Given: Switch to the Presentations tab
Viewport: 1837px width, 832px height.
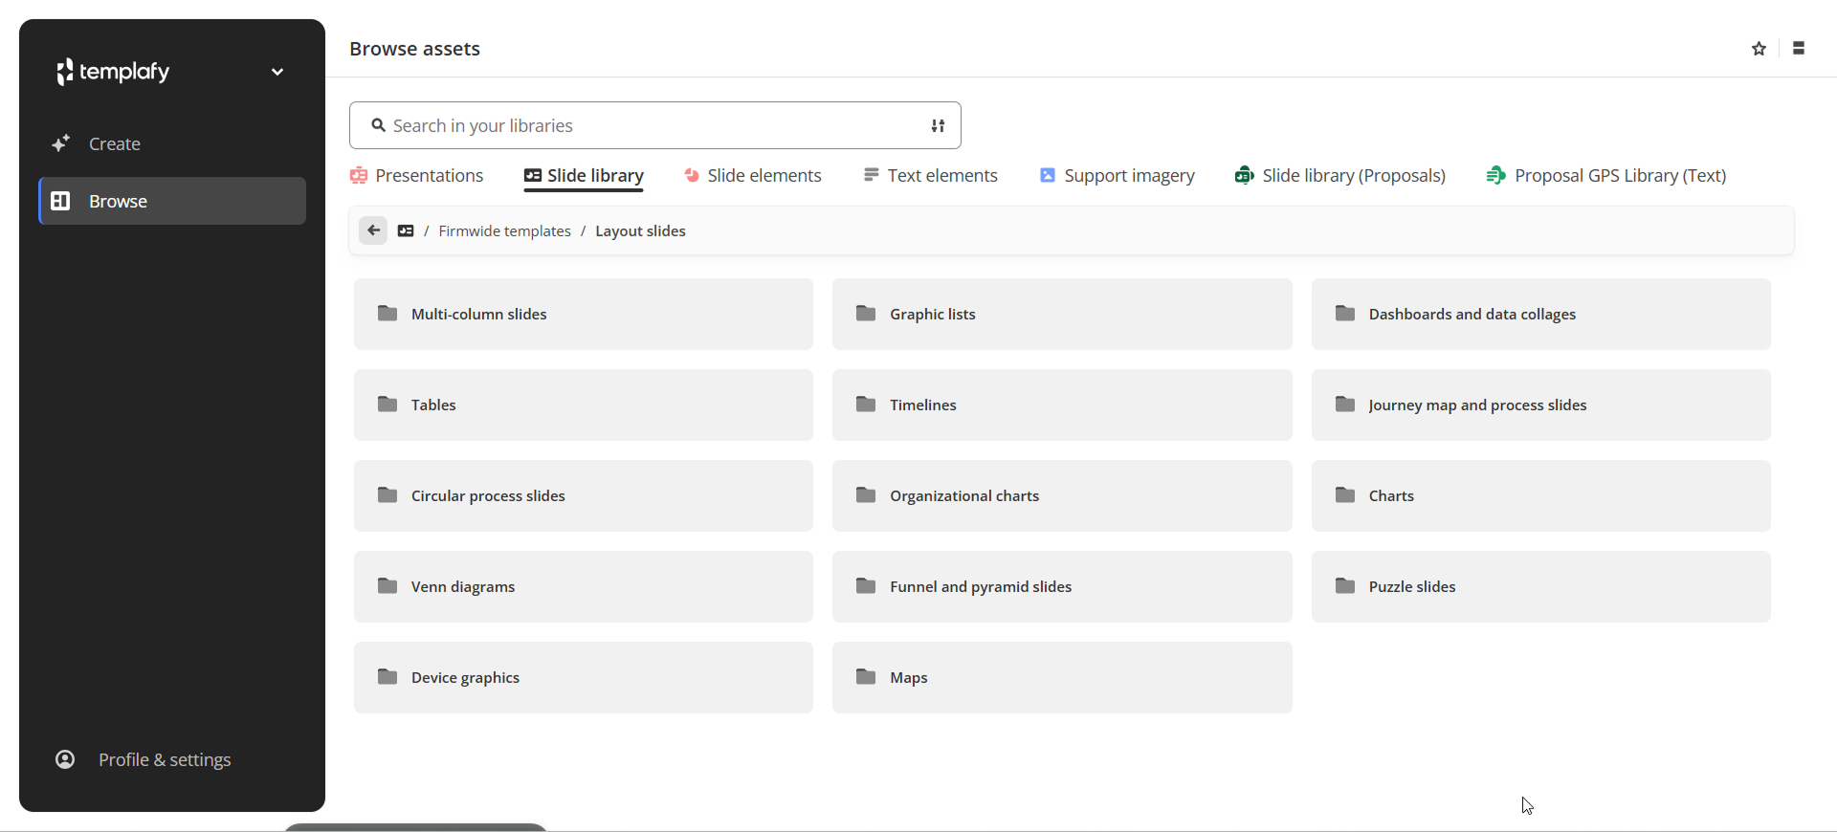Looking at the screenshot, I should 417,176.
